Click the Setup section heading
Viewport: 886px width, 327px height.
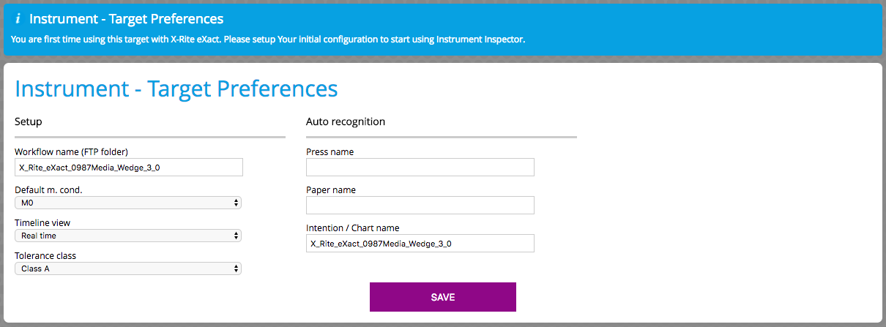(x=29, y=121)
